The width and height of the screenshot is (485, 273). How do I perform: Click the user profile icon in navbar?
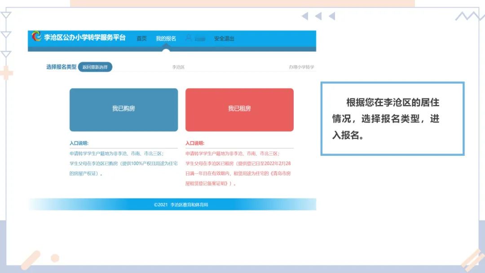coord(189,39)
